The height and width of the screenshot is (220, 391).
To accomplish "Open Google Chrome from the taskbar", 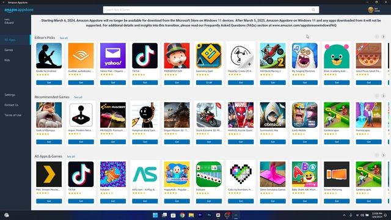I will pyautogui.click(x=182, y=215).
